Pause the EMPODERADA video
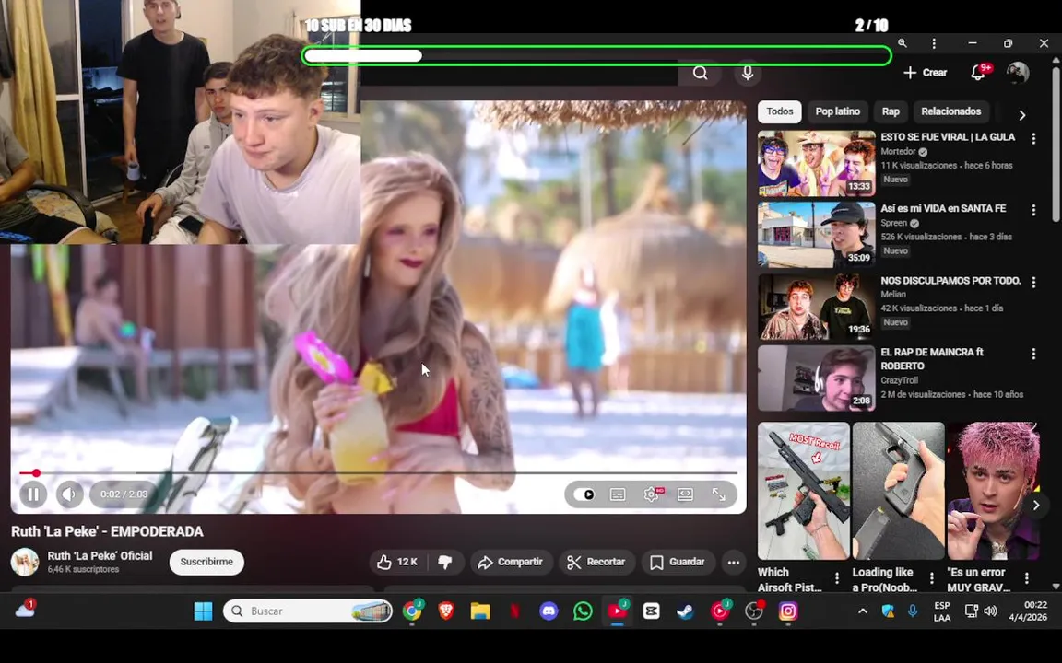Image resolution: width=1062 pixels, height=663 pixels. coord(32,494)
